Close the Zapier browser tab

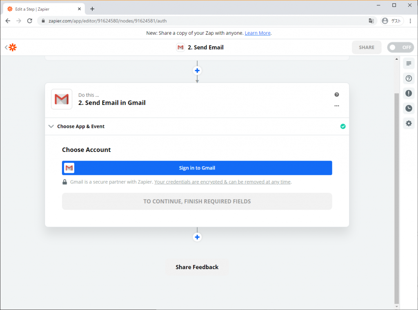coord(79,9)
